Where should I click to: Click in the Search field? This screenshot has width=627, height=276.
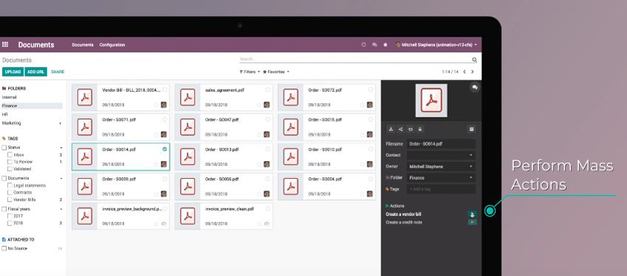coord(355,60)
